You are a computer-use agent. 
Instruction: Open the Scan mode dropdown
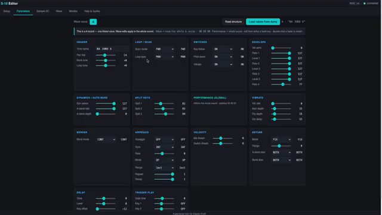165,49
